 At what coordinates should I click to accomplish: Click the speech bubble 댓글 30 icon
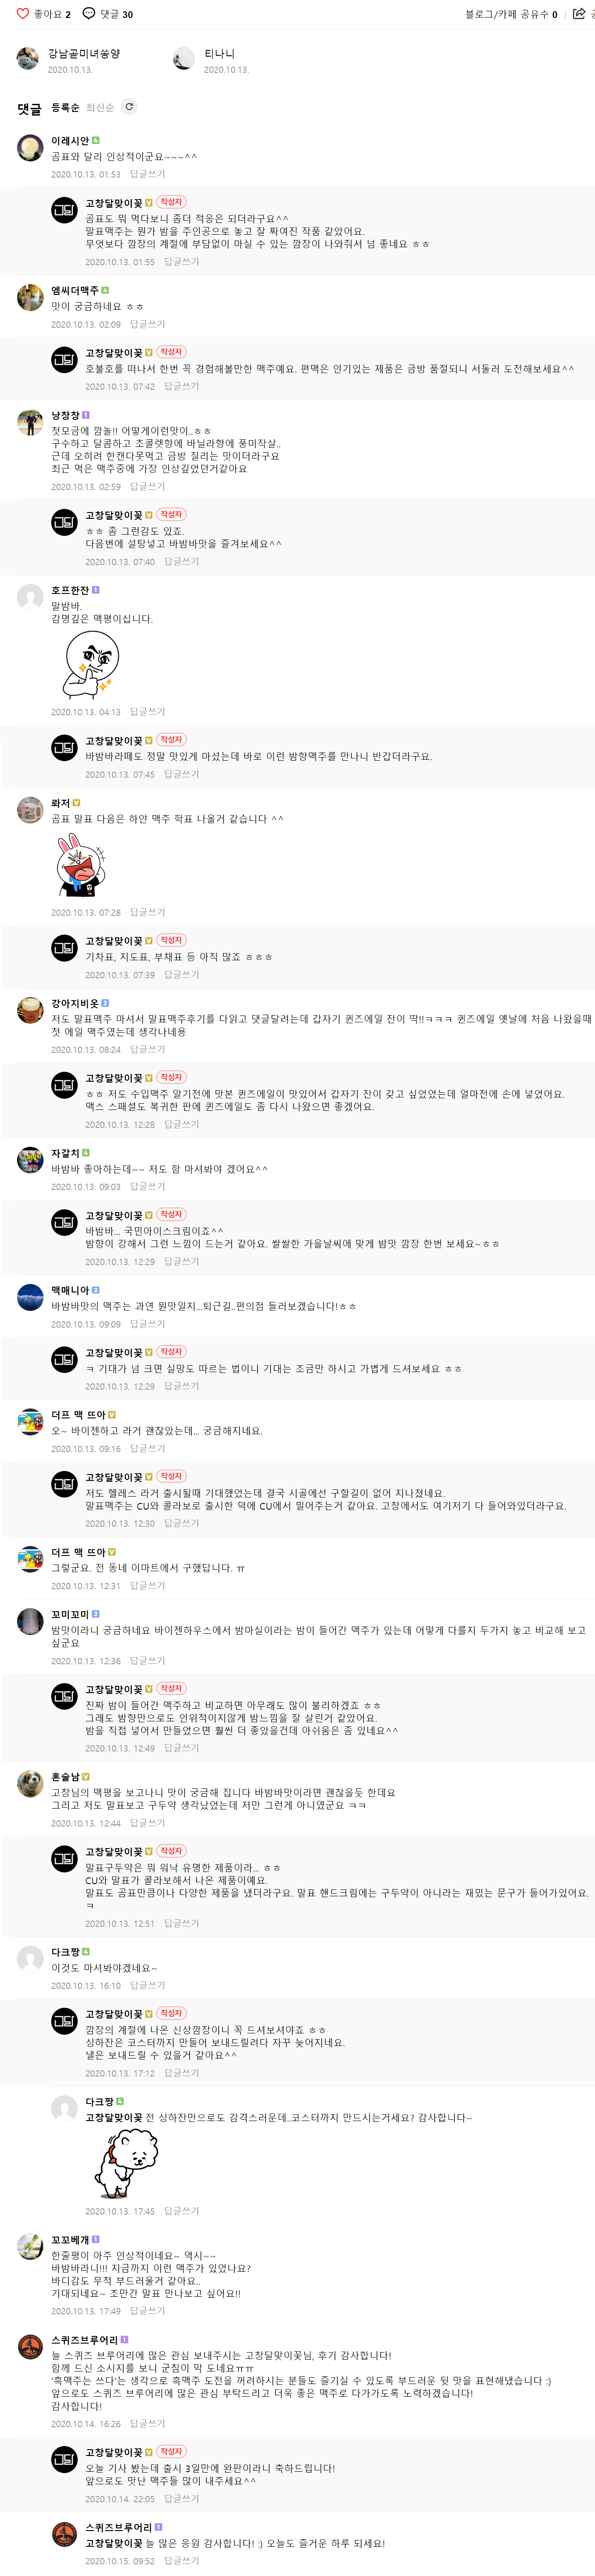tap(89, 14)
